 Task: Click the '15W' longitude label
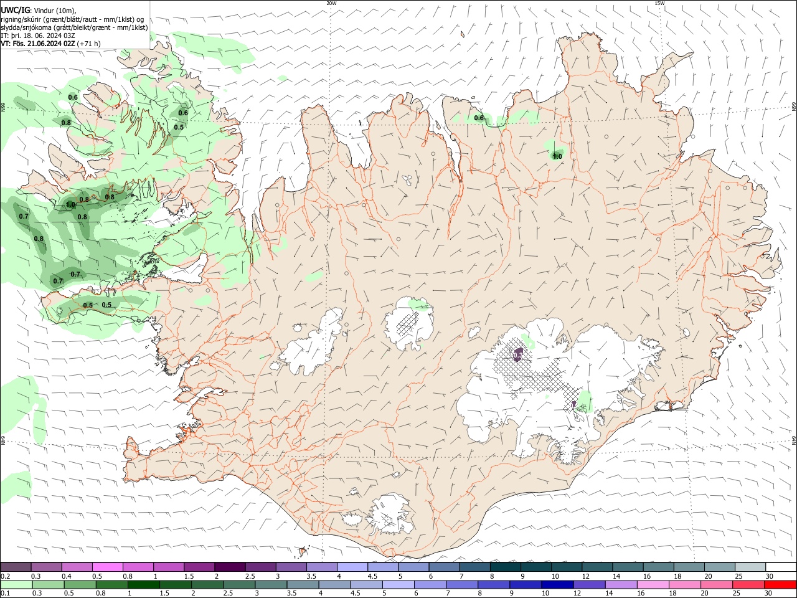tap(659, 3)
